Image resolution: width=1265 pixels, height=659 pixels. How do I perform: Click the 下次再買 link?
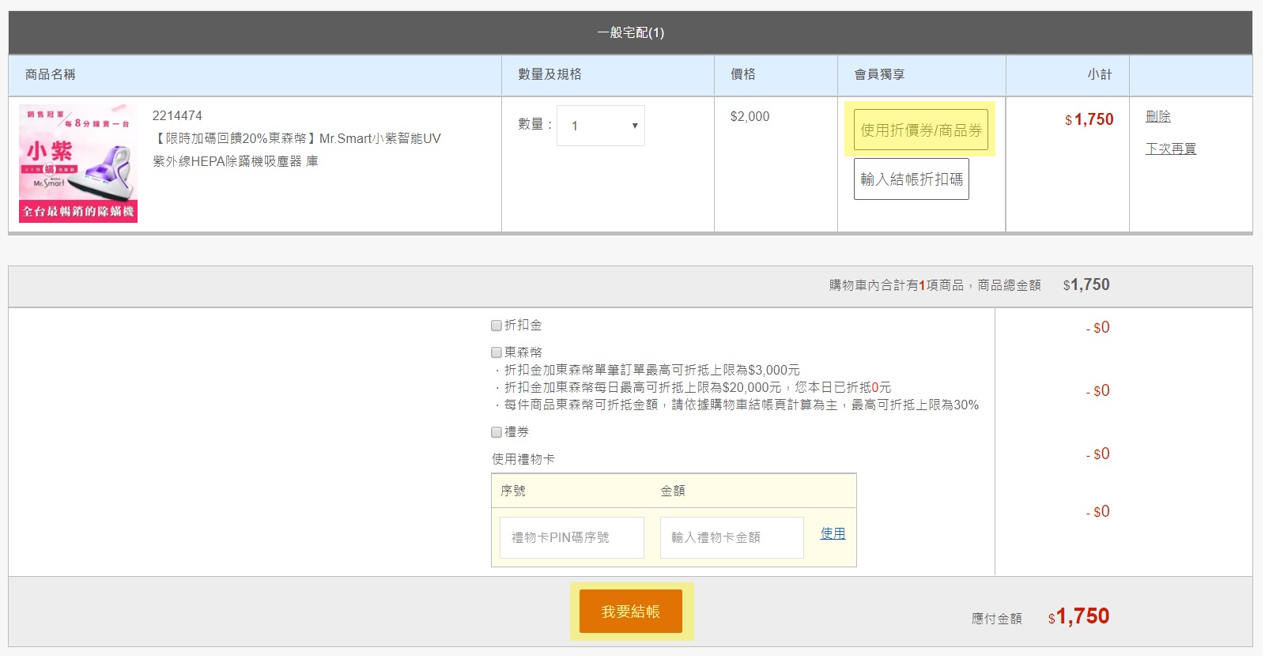tap(1171, 149)
